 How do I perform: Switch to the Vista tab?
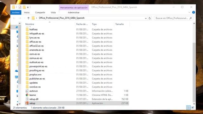53,12
